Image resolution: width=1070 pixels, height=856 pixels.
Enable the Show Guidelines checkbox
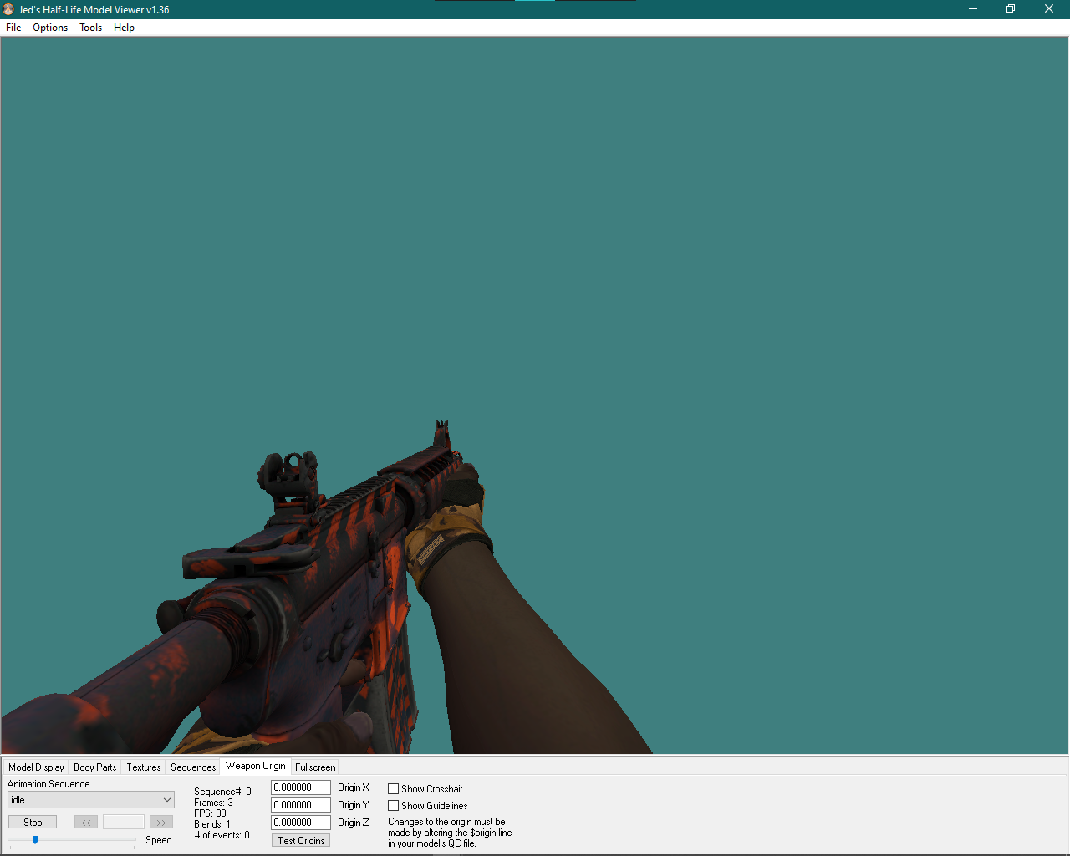tap(393, 806)
